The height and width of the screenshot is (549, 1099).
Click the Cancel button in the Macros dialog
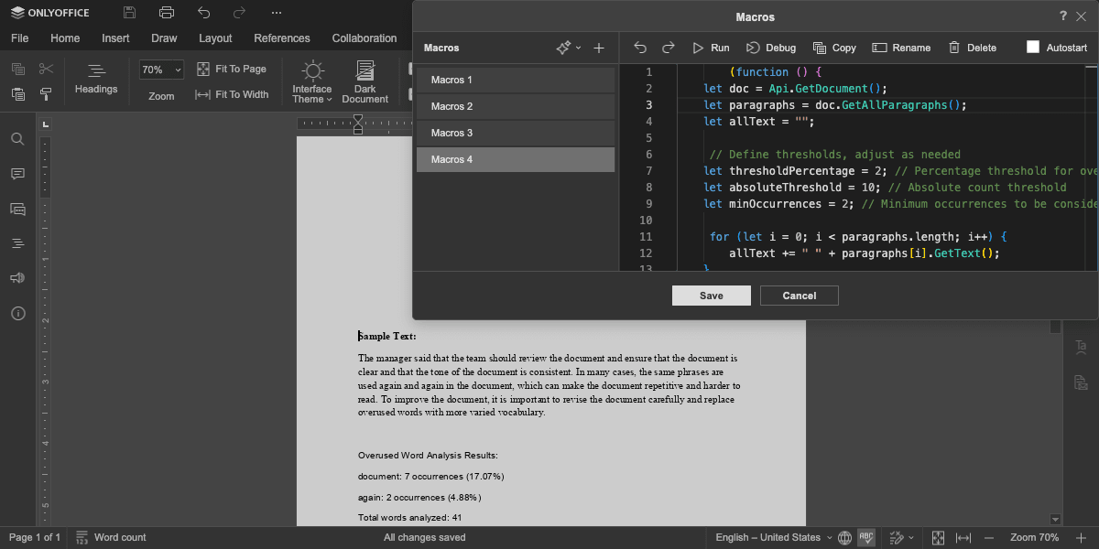800,296
